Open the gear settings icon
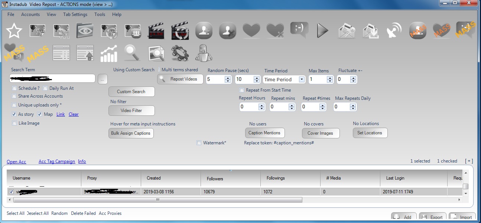The height and width of the screenshot is (223, 481). [180, 53]
